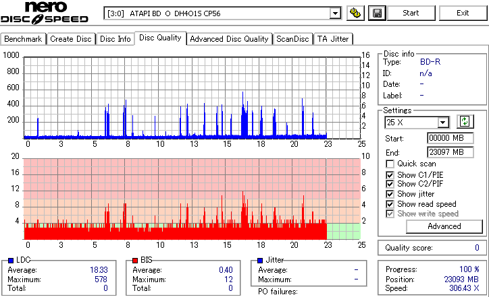Click the Show write speed checkbox

tap(390, 213)
